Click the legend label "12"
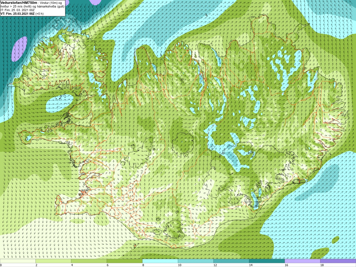Screen dimensions: 356x267 tap(215, 265)
